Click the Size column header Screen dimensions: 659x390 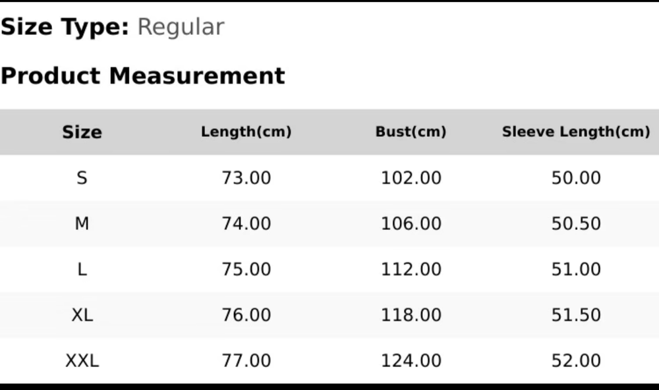click(82, 132)
